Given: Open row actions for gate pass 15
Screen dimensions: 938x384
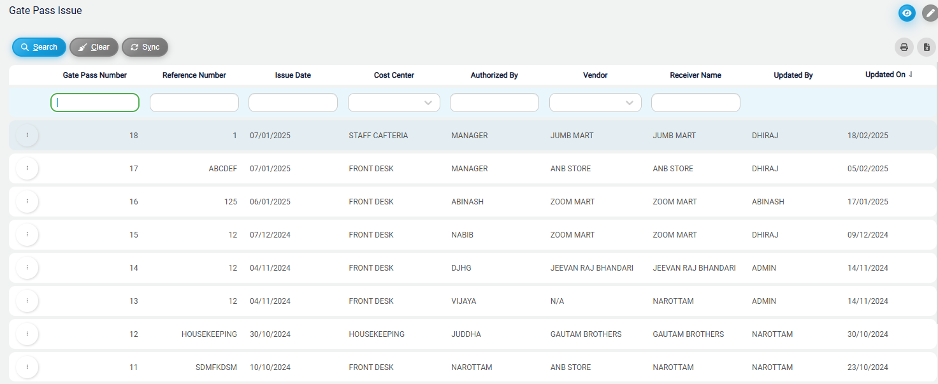Looking at the screenshot, I should (x=27, y=234).
